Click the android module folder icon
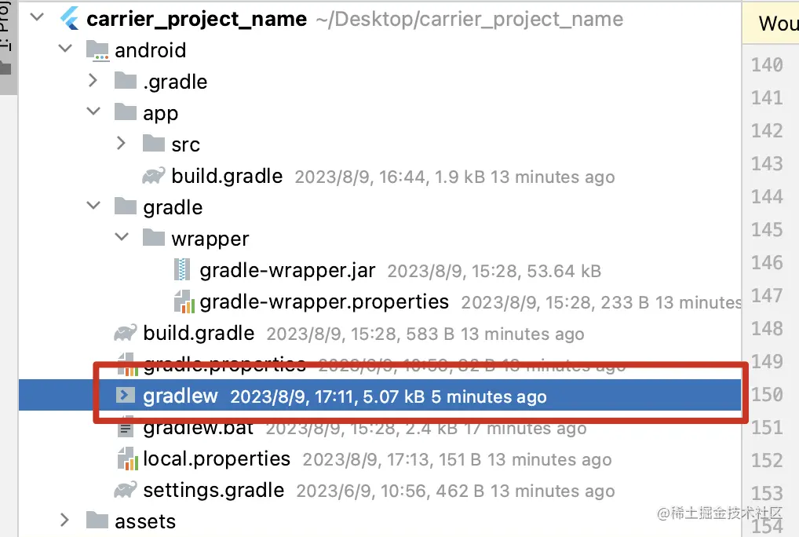The height and width of the screenshot is (537, 799). 97,51
